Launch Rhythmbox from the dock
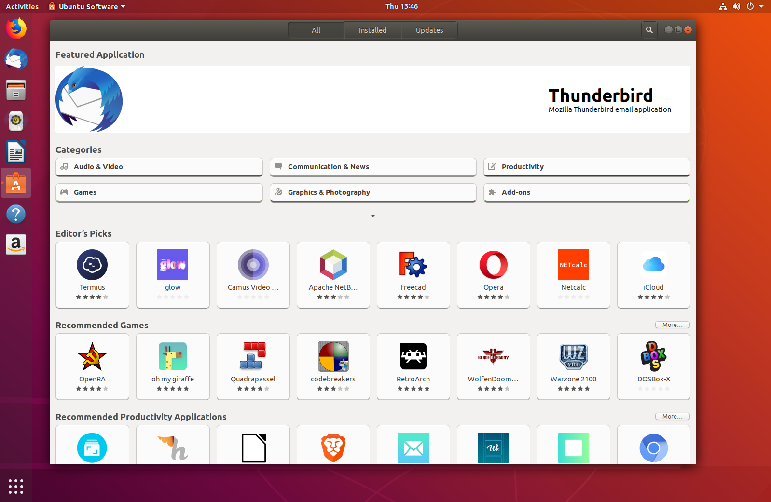The image size is (771, 502). click(16, 121)
